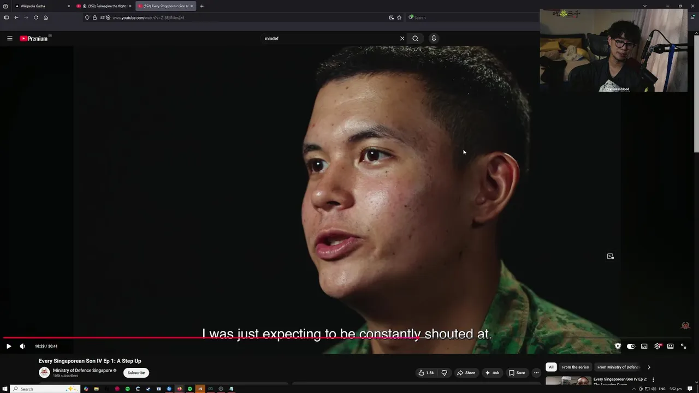Open Ministry of Defence Singapore channel name
This screenshot has width=699, height=393.
pos(82,371)
